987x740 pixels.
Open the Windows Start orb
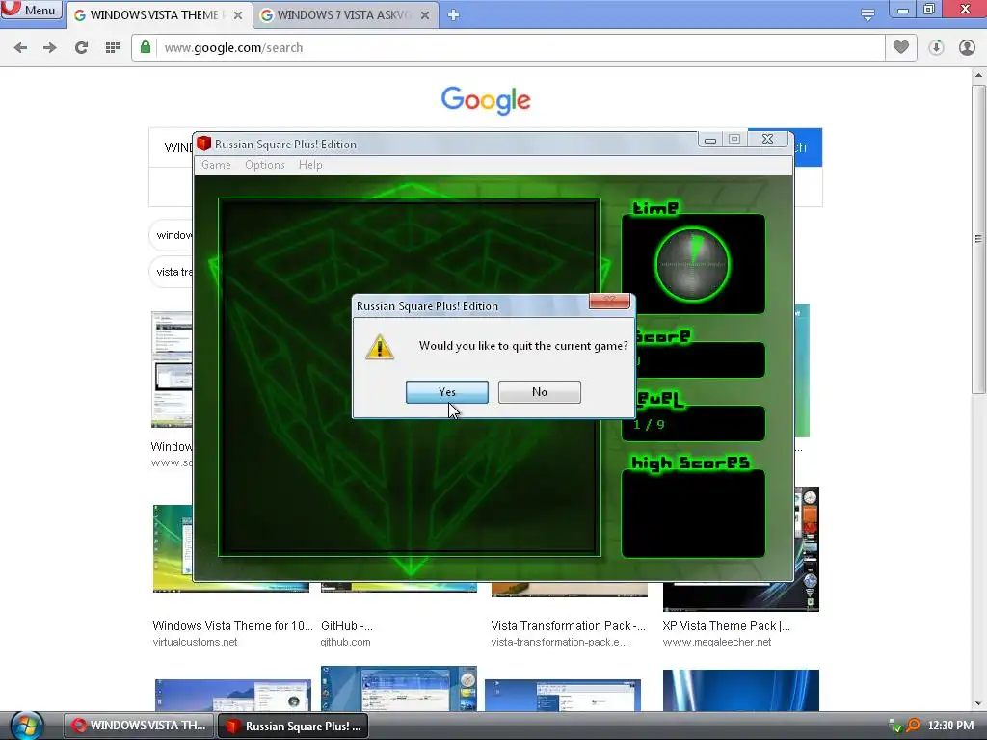point(26,725)
